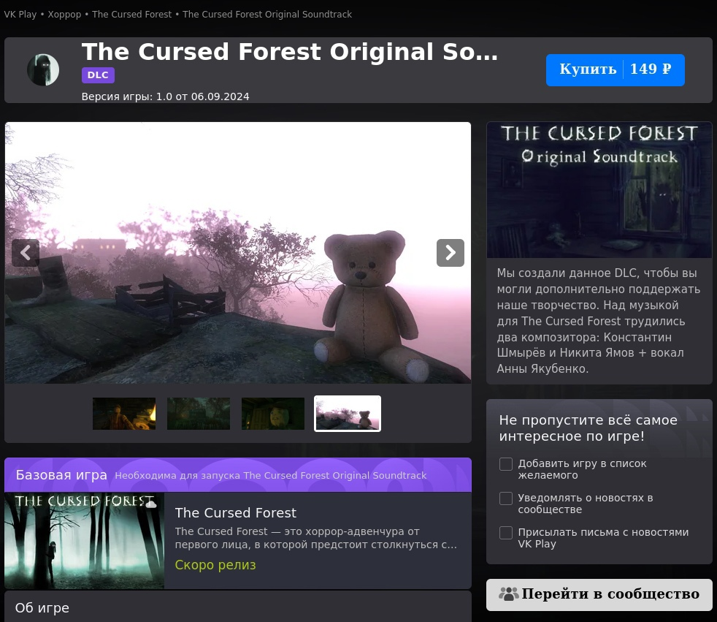Viewport: 717px width, 622px height.
Task: Click the DLC badge under the title
Action: 98,75
